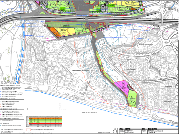Click the pink header row of the table
This screenshot has width=179, height=134.
45,117
